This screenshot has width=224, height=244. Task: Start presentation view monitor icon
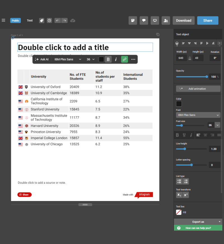[155, 21]
